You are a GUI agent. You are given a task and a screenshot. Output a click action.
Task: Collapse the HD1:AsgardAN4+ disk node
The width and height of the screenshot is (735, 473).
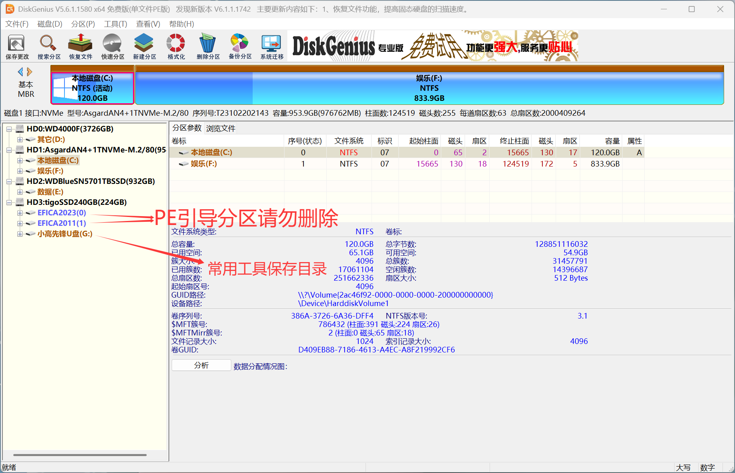coord(9,150)
